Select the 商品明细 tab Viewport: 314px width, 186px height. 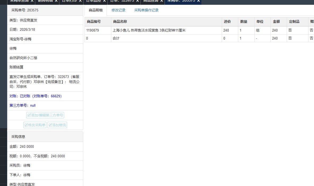[x=96, y=10]
